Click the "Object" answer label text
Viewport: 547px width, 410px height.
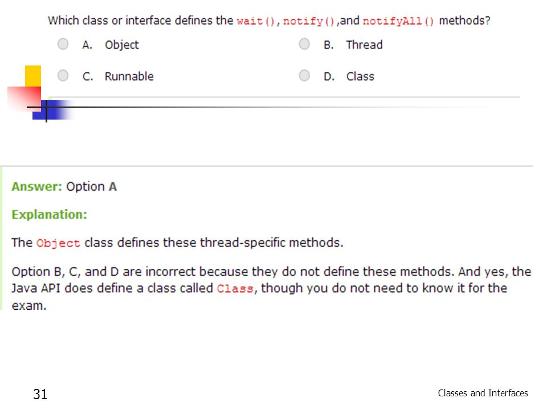click(122, 45)
